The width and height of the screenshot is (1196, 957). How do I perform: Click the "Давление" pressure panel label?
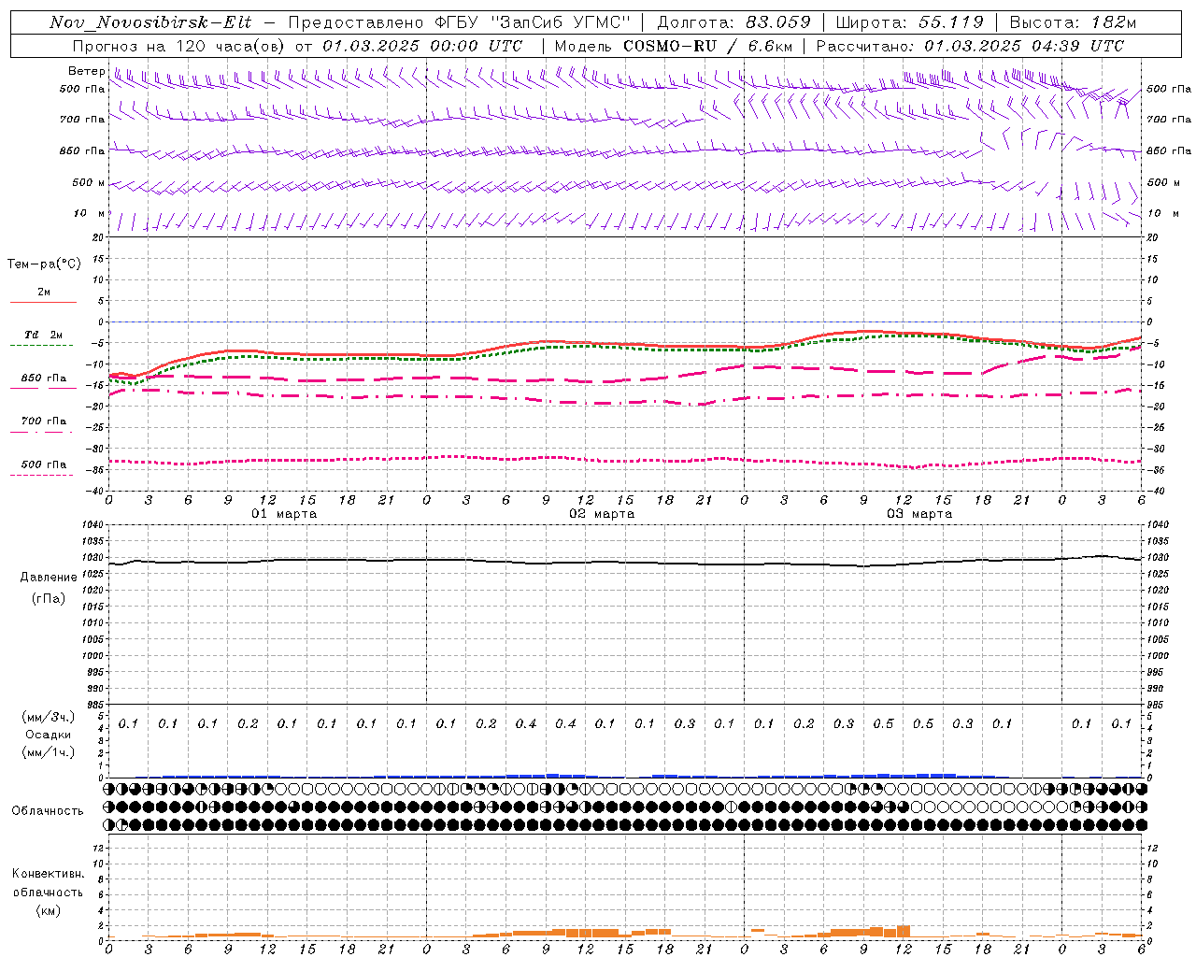click(x=49, y=578)
